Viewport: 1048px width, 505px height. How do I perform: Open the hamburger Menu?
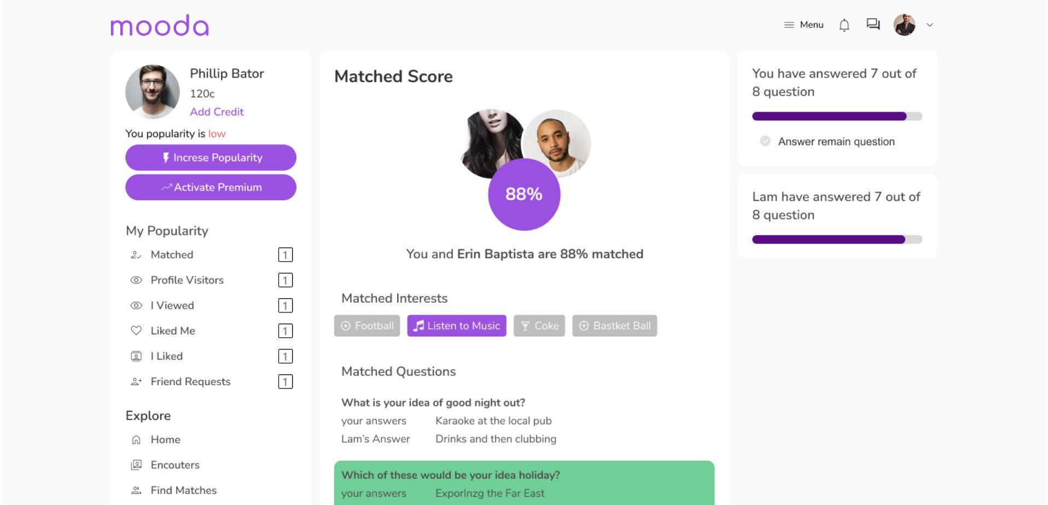(x=804, y=25)
